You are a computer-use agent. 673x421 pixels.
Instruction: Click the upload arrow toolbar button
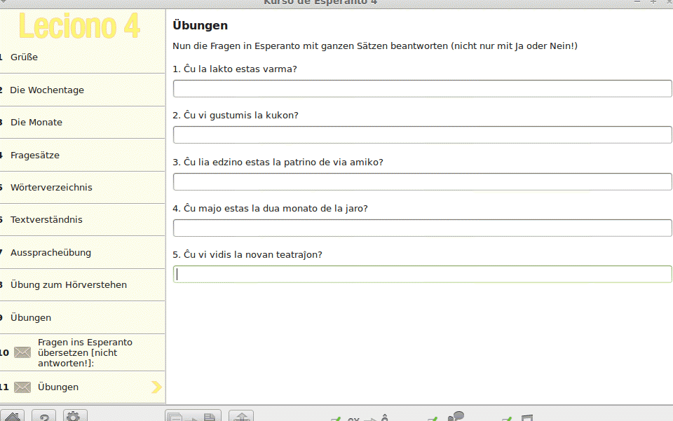(x=241, y=416)
